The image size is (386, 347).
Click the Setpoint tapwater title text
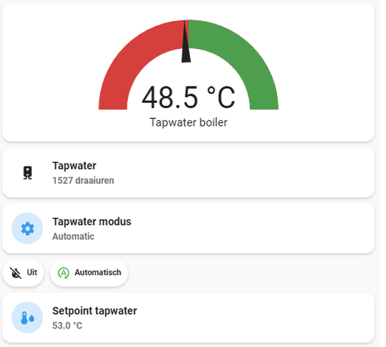[95, 311]
